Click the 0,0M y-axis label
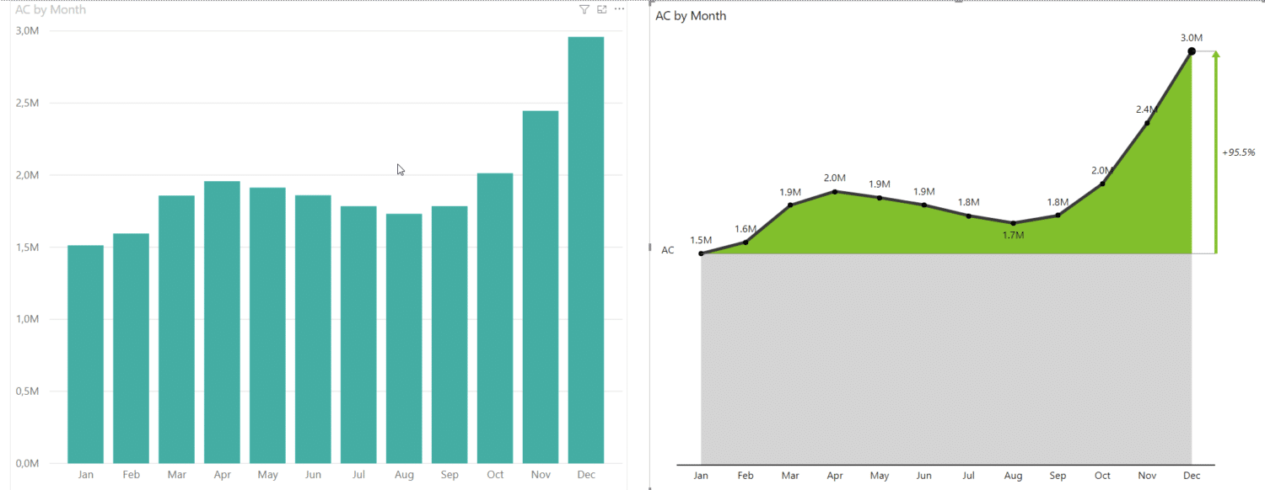The height and width of the screenshot is (490, 1265). (27, 463)
